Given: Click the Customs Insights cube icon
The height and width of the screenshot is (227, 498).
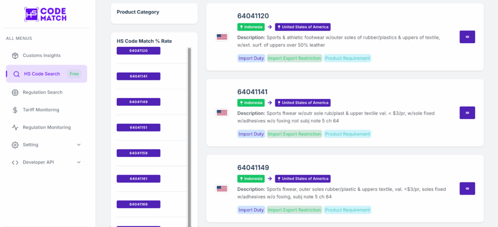Looking at the screenshot, I should click(15, 56).
